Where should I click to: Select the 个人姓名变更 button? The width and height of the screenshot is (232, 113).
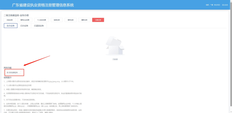(42, 20)
